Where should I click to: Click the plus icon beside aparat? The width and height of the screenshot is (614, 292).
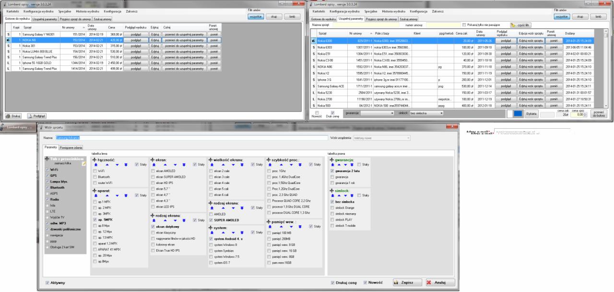(x=94, y=190)
